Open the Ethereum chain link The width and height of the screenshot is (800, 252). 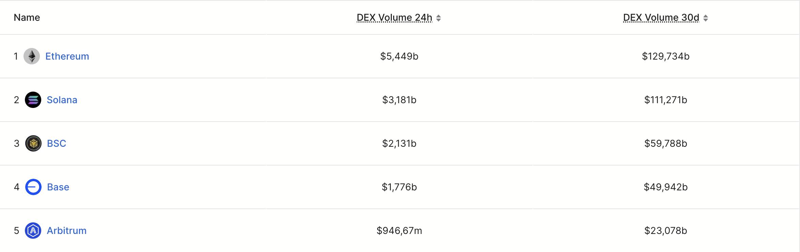(67, 56)
